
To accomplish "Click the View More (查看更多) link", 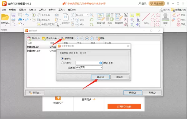I will 89,99.
